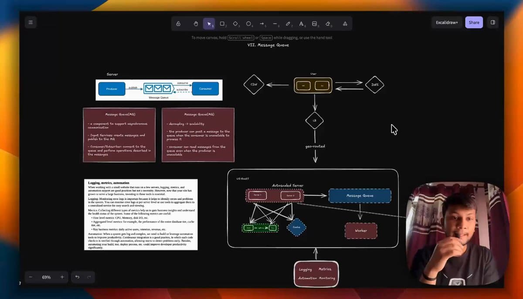Click the Share button

pyautogui.click(x=474, y=22)
